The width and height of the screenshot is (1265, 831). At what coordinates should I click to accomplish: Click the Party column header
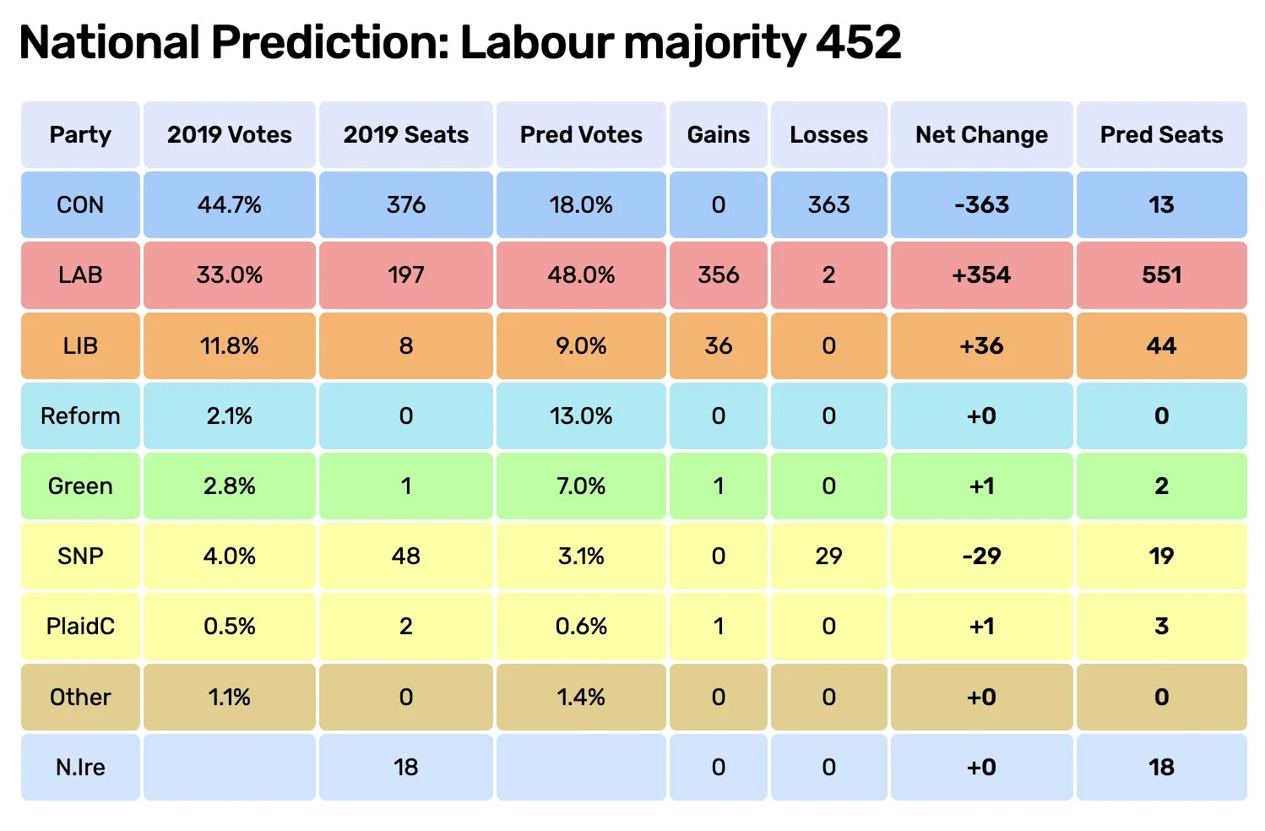[x=80, y=134]
